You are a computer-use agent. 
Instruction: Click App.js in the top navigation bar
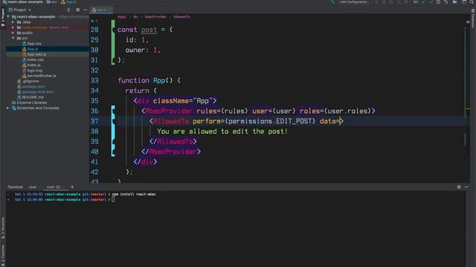click(x=69, y=2)
